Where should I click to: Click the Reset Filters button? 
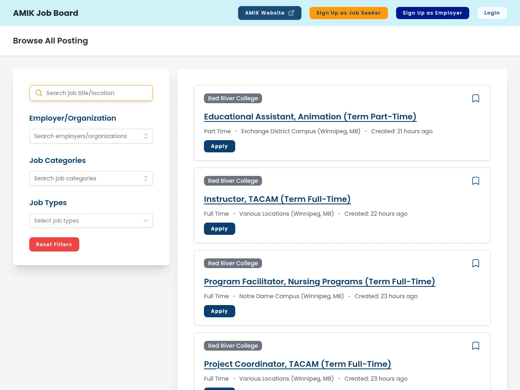pos(54,245)
